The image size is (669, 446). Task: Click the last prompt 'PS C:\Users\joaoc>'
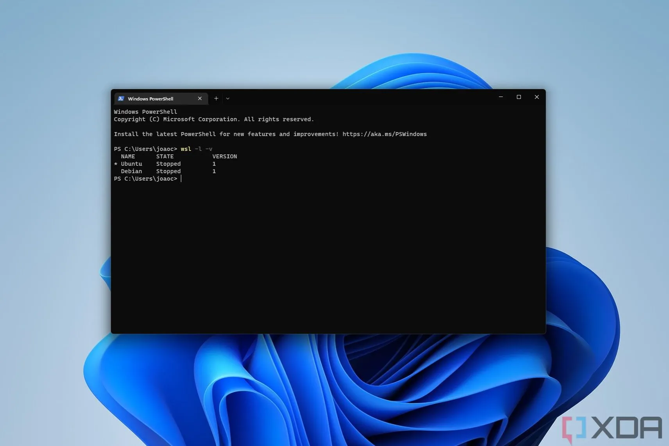(x=146, y=179)
